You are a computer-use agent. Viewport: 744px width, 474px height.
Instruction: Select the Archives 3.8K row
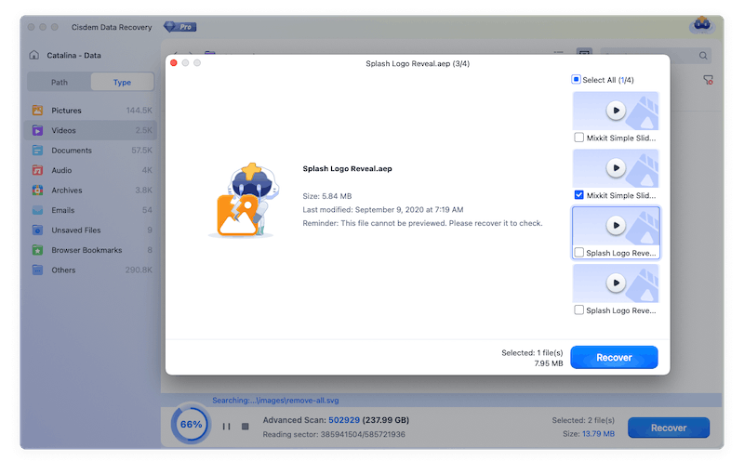90,191
